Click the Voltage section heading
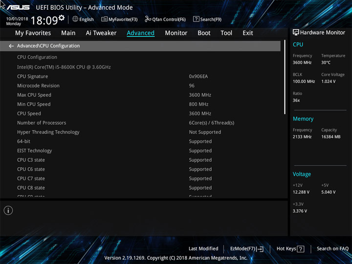Viewport: 352px width, 264px height. click(x=302, y=174)
